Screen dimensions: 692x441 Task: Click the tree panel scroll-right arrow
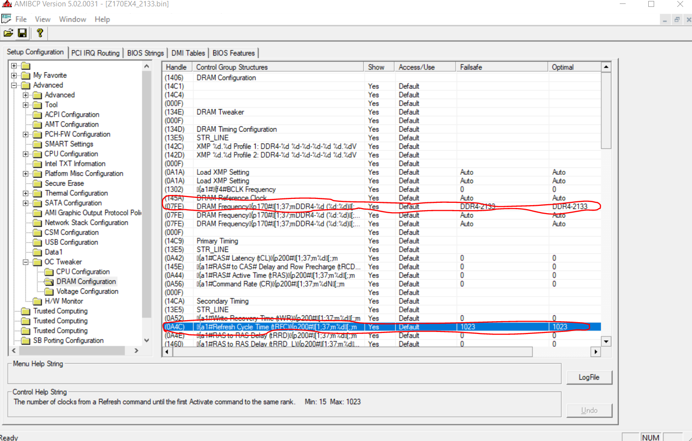[x=137, y=351]
